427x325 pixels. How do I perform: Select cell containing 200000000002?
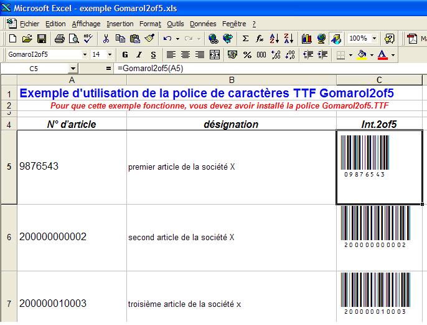(x=72, y=238)
